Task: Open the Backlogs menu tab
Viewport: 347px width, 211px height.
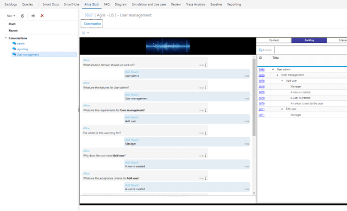Action: tap(11, 4)
